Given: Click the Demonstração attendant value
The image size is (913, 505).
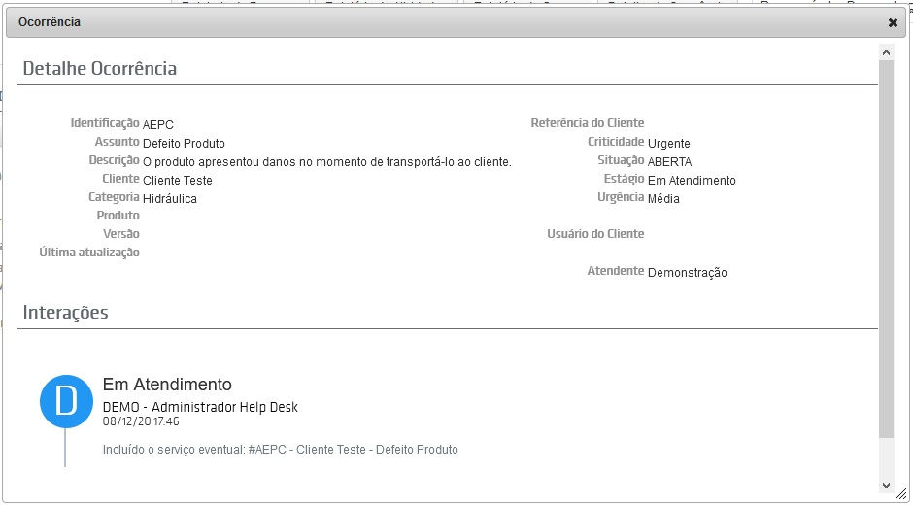Looking at the screenshot, I should pyautogui.click(x=687, y=273).
